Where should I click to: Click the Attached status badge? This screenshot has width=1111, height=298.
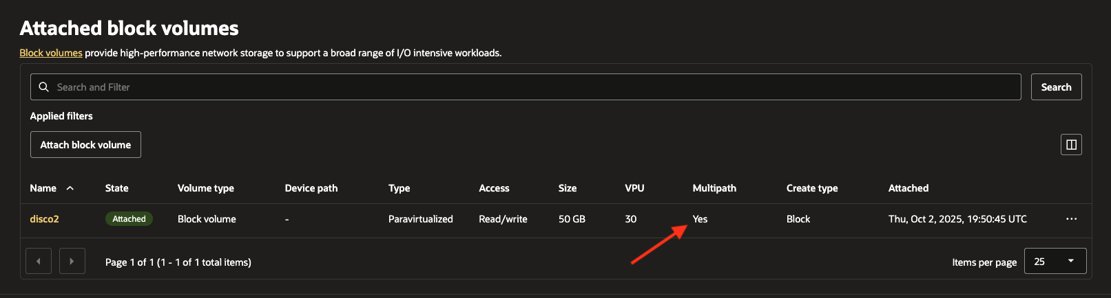(129, 219)
